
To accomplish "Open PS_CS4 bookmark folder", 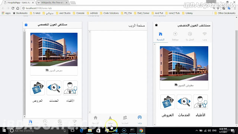I will pyautogui.click(x=126, y=13).
